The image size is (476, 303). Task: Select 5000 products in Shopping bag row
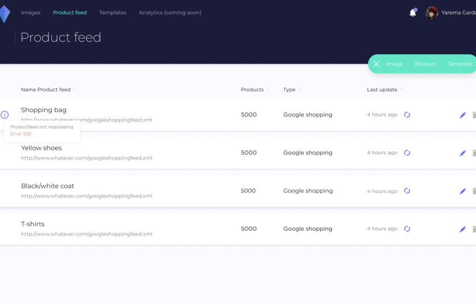(249, 115)
